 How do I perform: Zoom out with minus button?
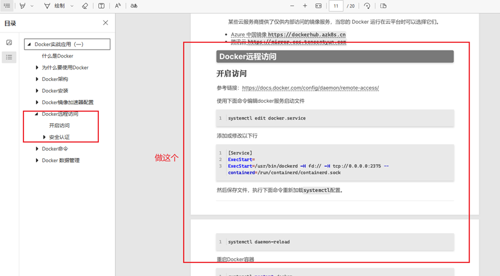[292, 6]
